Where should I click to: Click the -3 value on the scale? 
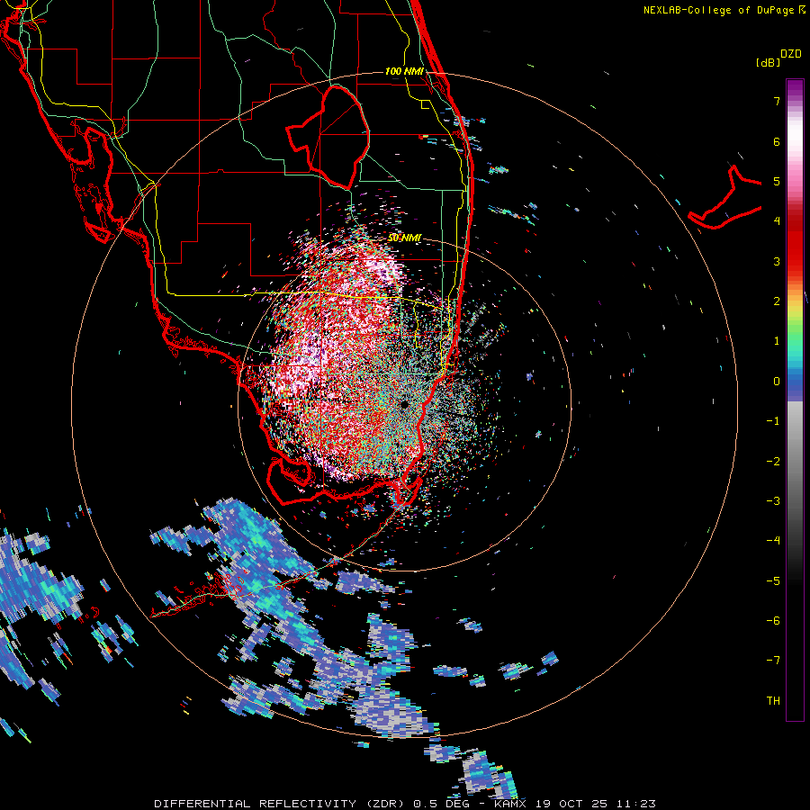[773, 501]
